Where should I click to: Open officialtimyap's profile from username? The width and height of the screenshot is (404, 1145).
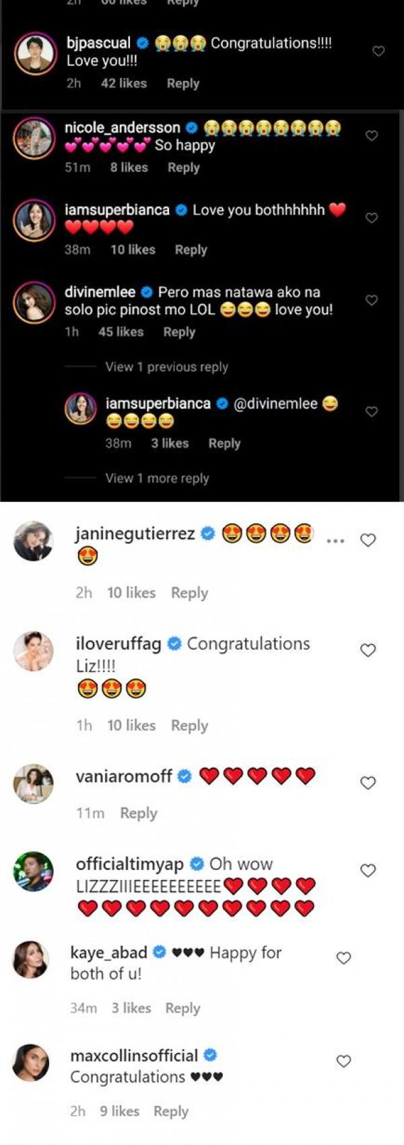tap(129, 864)
